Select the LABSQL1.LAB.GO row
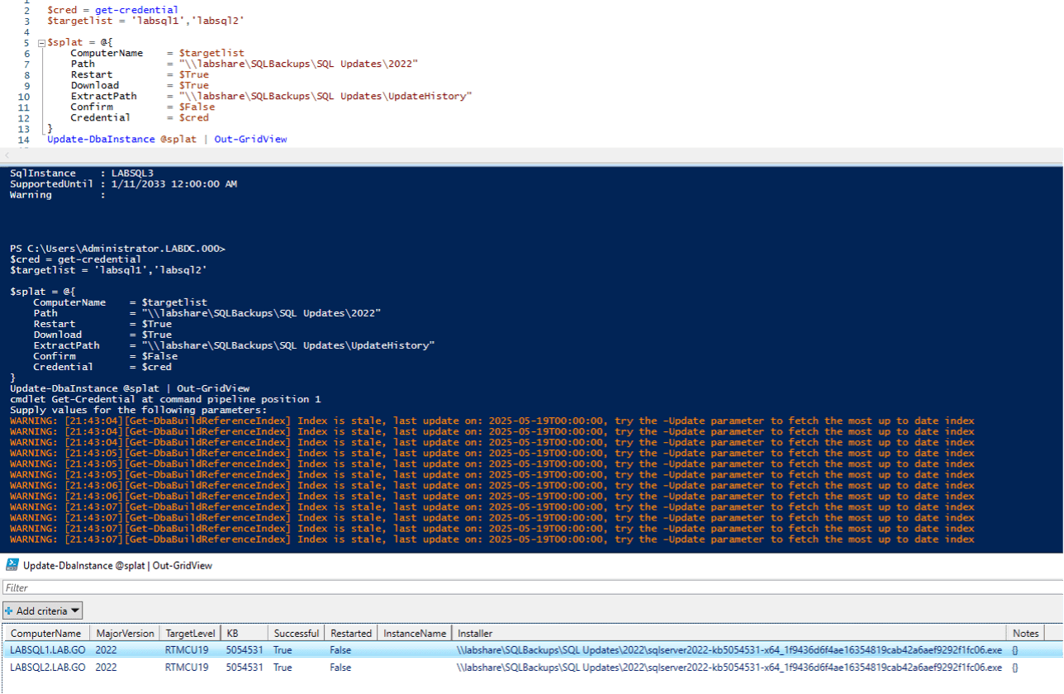The image size is (1064, 694). [x=532, y=650]
